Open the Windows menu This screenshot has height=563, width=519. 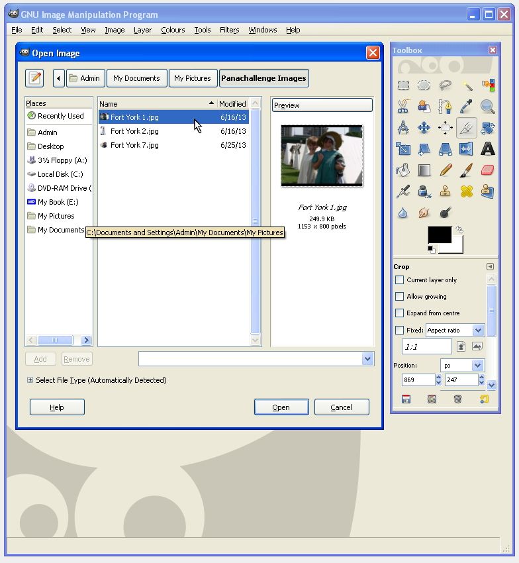click(262, 30)
